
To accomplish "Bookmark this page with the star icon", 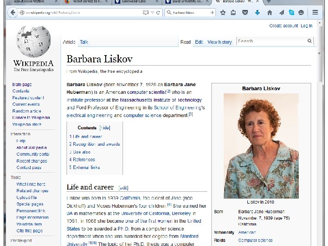I will (x=223, y=13).
